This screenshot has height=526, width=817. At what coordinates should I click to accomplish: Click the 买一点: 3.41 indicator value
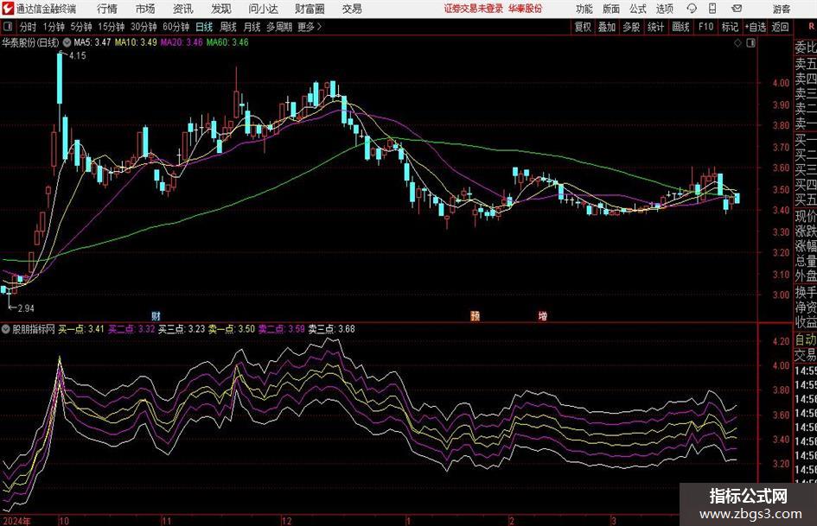(80, 328)
